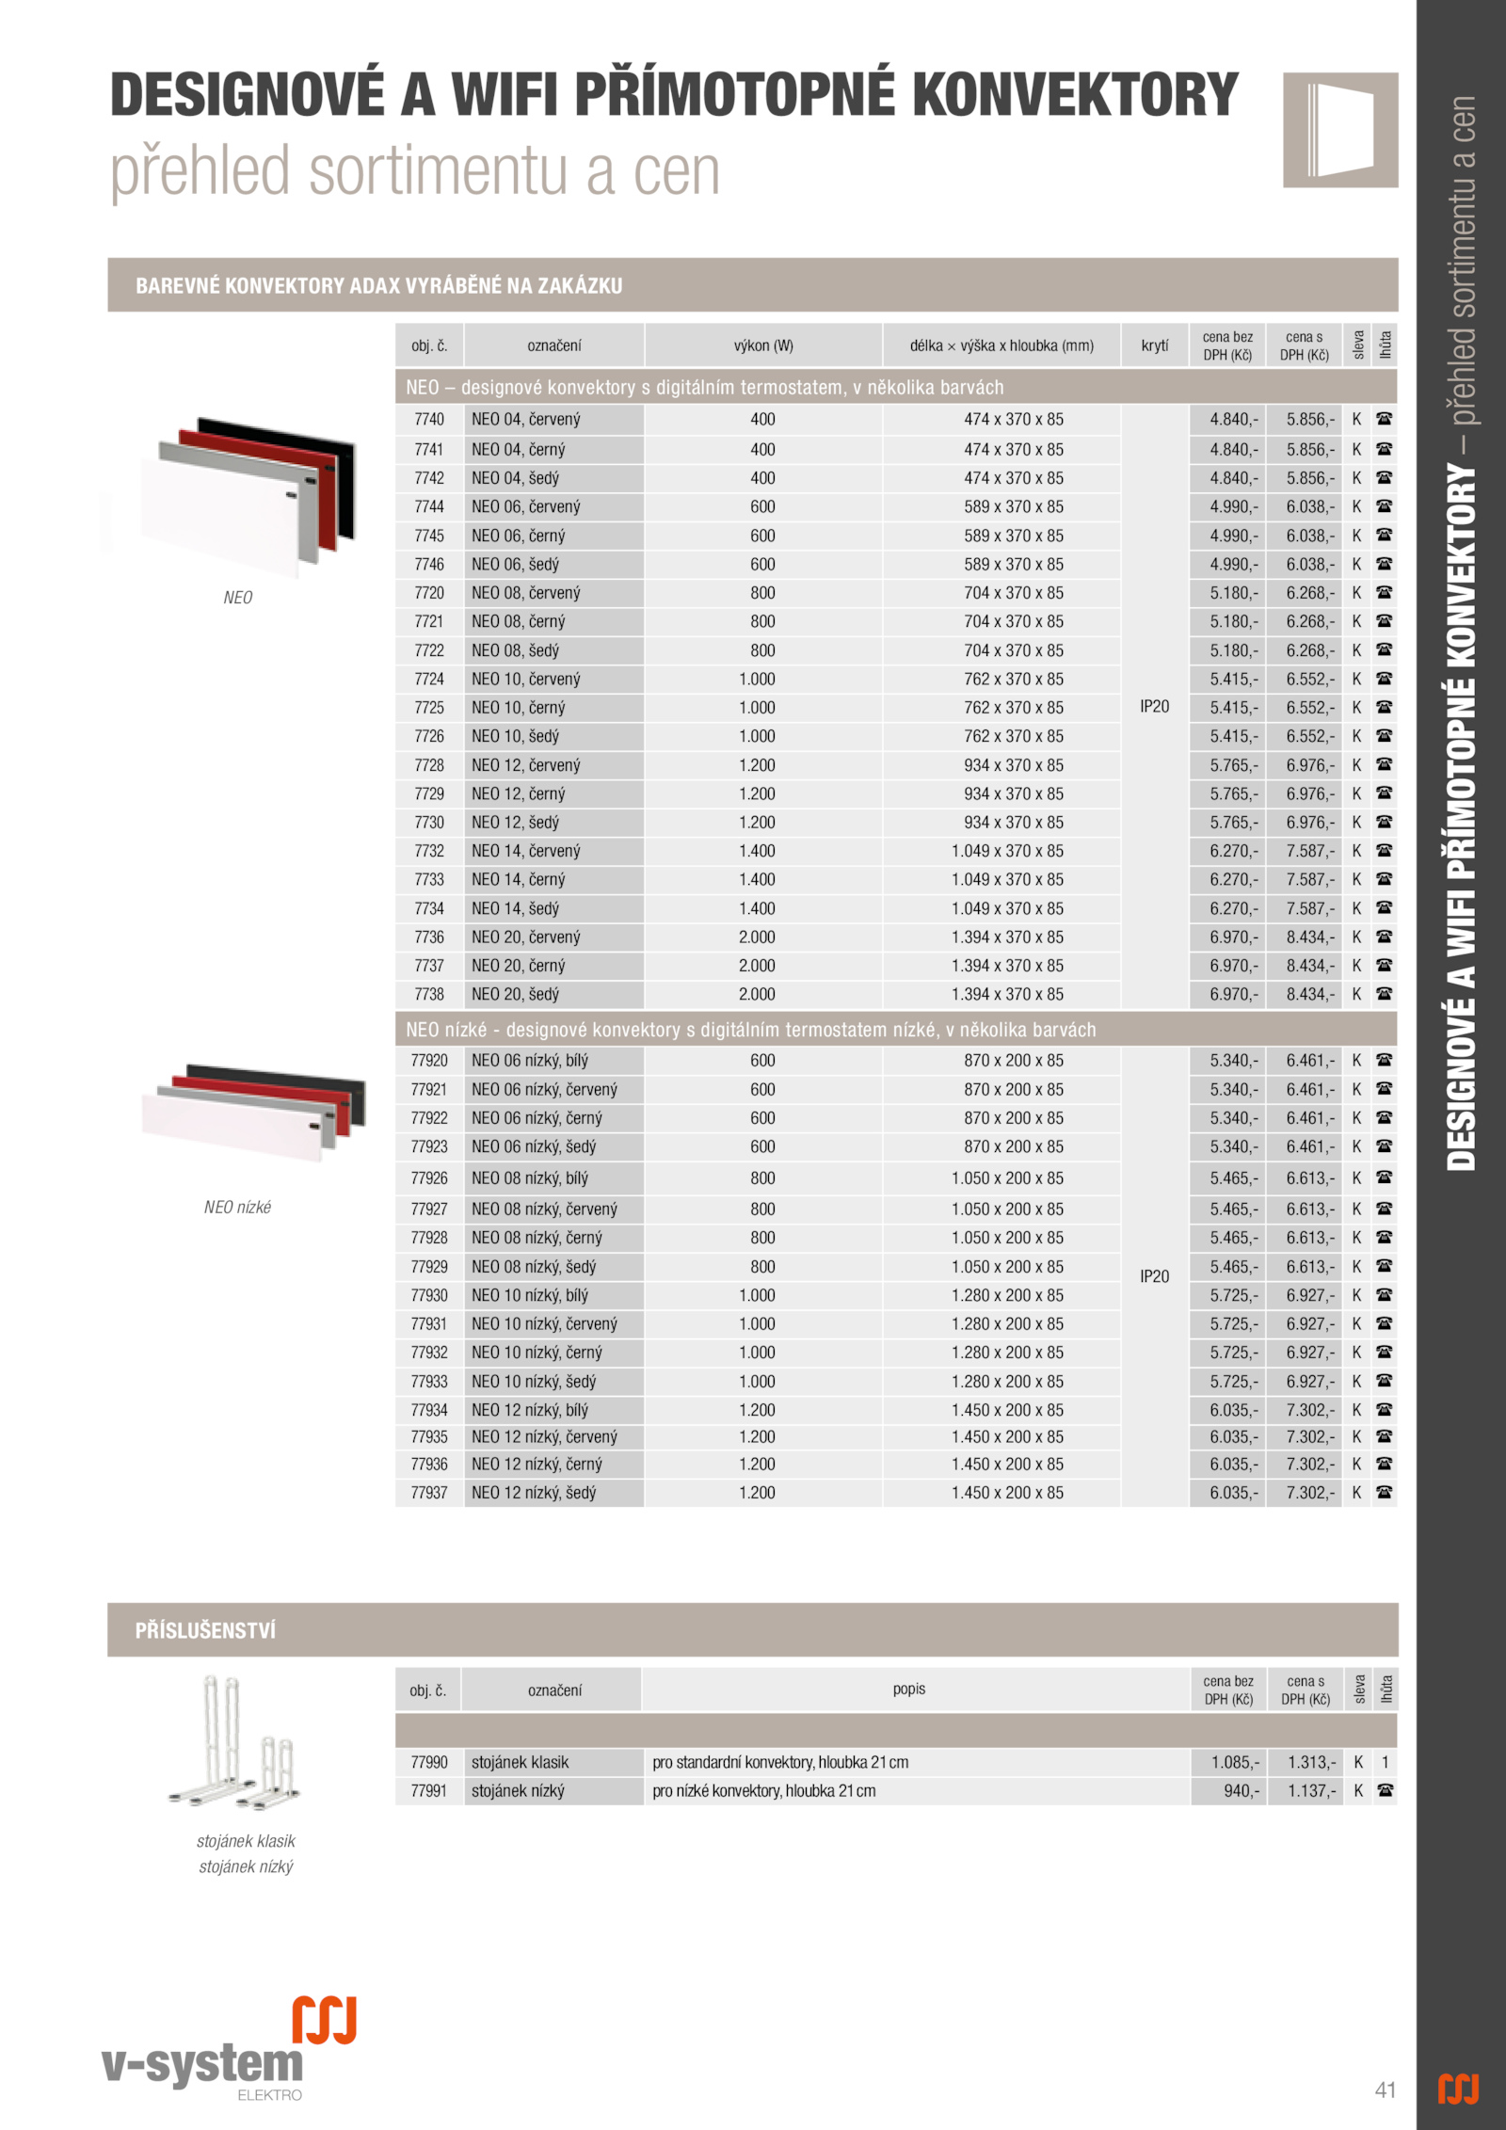Click the subtitle 'přehled sortimentu a cen'
This screenshot has height=2130, width=1506.
[415, 172]
